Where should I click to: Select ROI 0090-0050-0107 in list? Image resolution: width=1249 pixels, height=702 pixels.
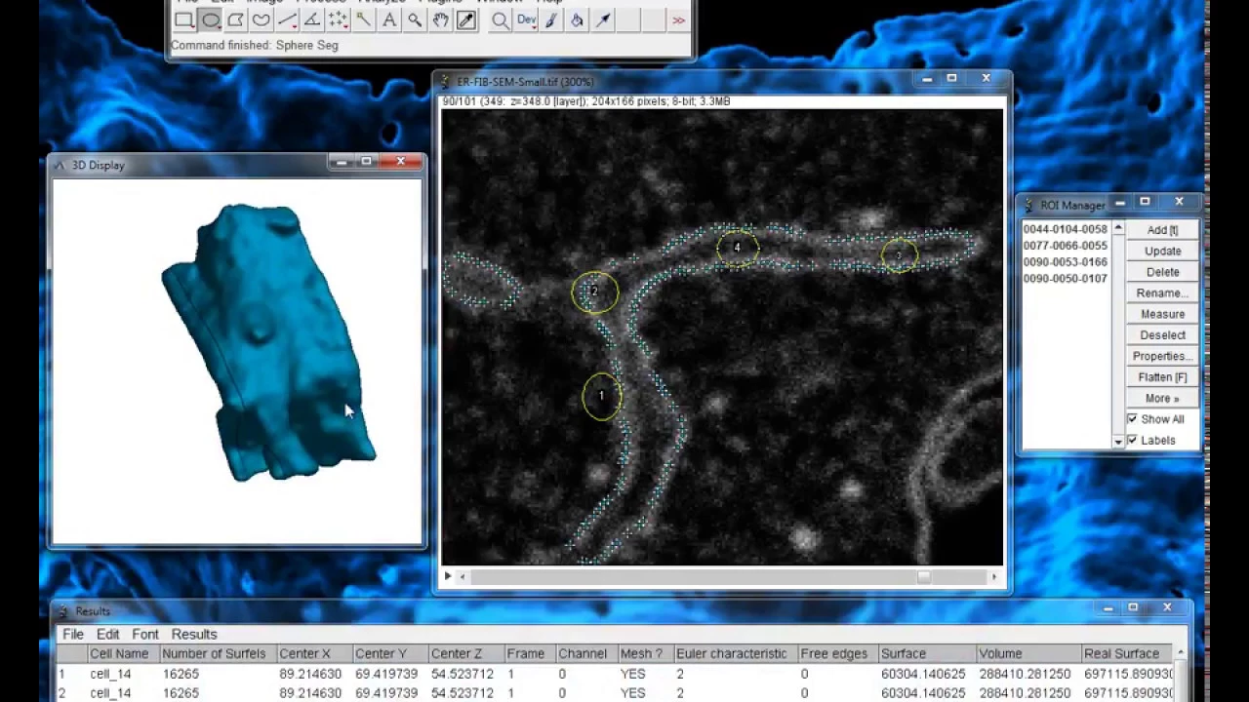1065,279
